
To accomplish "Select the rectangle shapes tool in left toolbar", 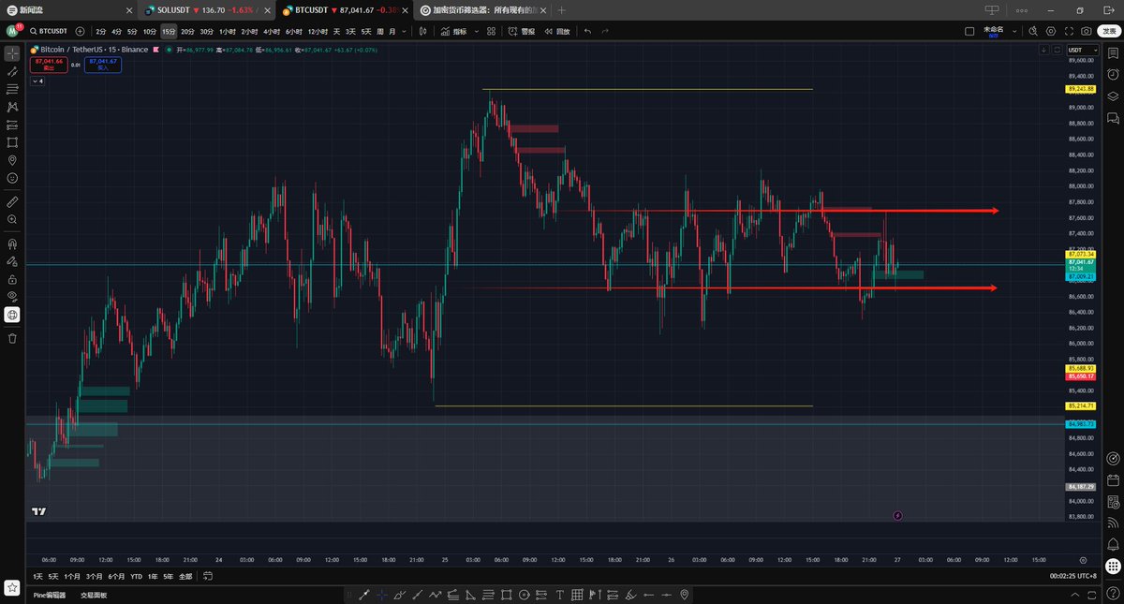I will [x=12, y=142].
